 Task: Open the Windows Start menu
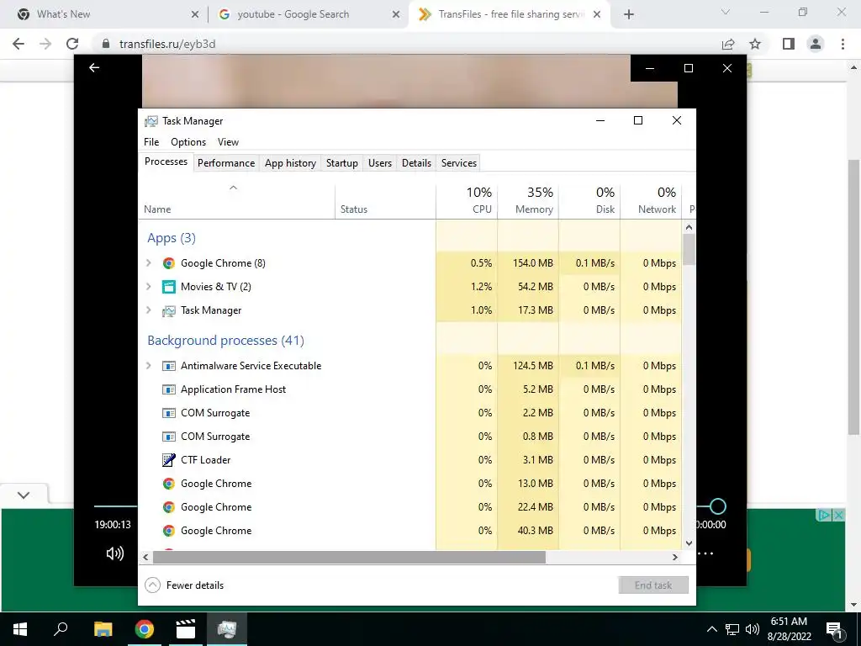point(20,629)
